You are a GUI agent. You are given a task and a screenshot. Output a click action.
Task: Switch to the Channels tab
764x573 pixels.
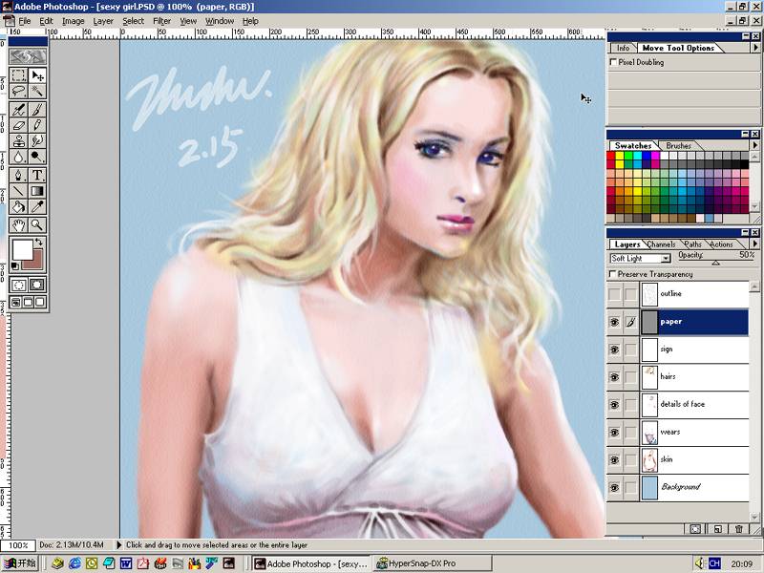coord(661,244)
